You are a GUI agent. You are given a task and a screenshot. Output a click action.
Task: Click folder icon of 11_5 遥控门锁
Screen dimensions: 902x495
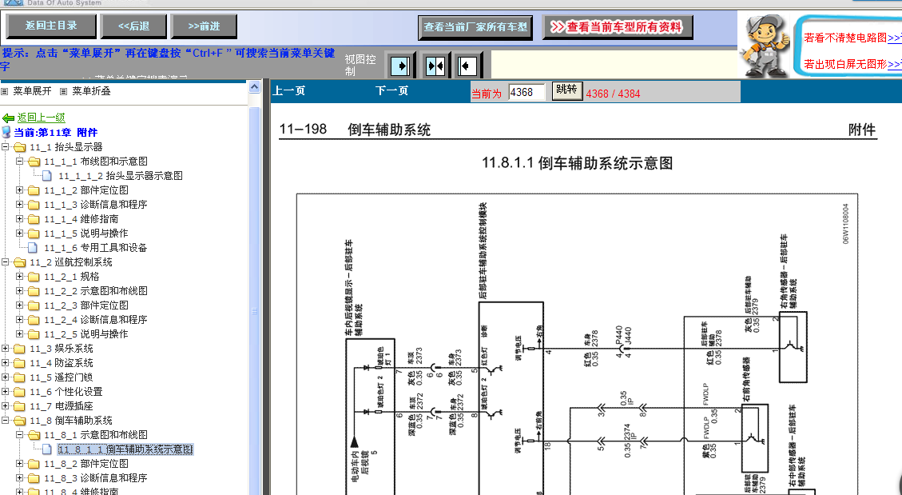(20, 377)
